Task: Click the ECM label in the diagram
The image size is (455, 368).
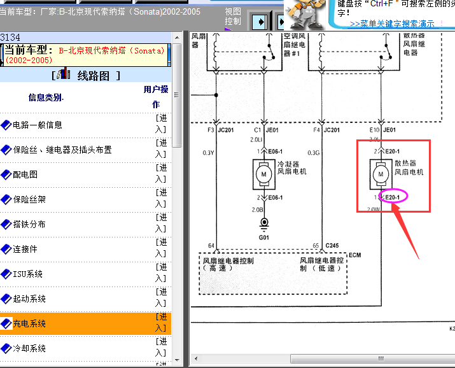Action: coord(355,255)
